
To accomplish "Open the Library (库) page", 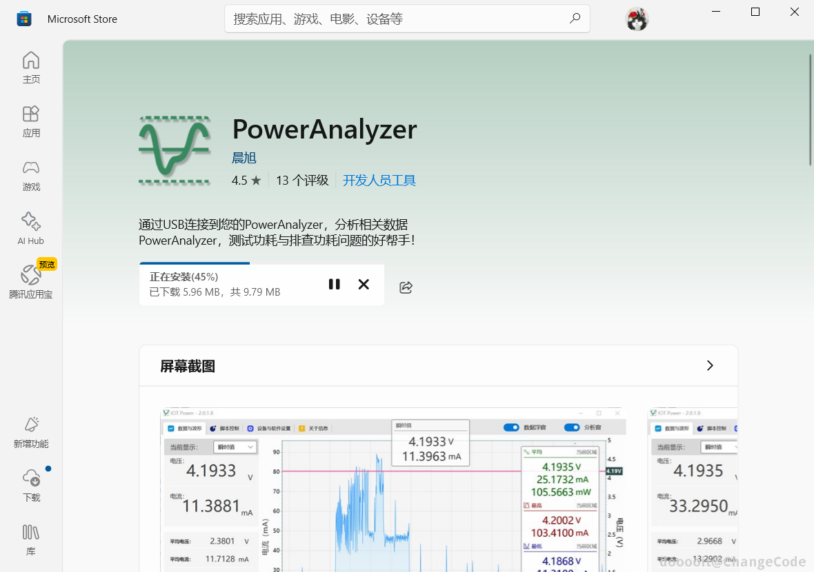I will pos(31,540).
